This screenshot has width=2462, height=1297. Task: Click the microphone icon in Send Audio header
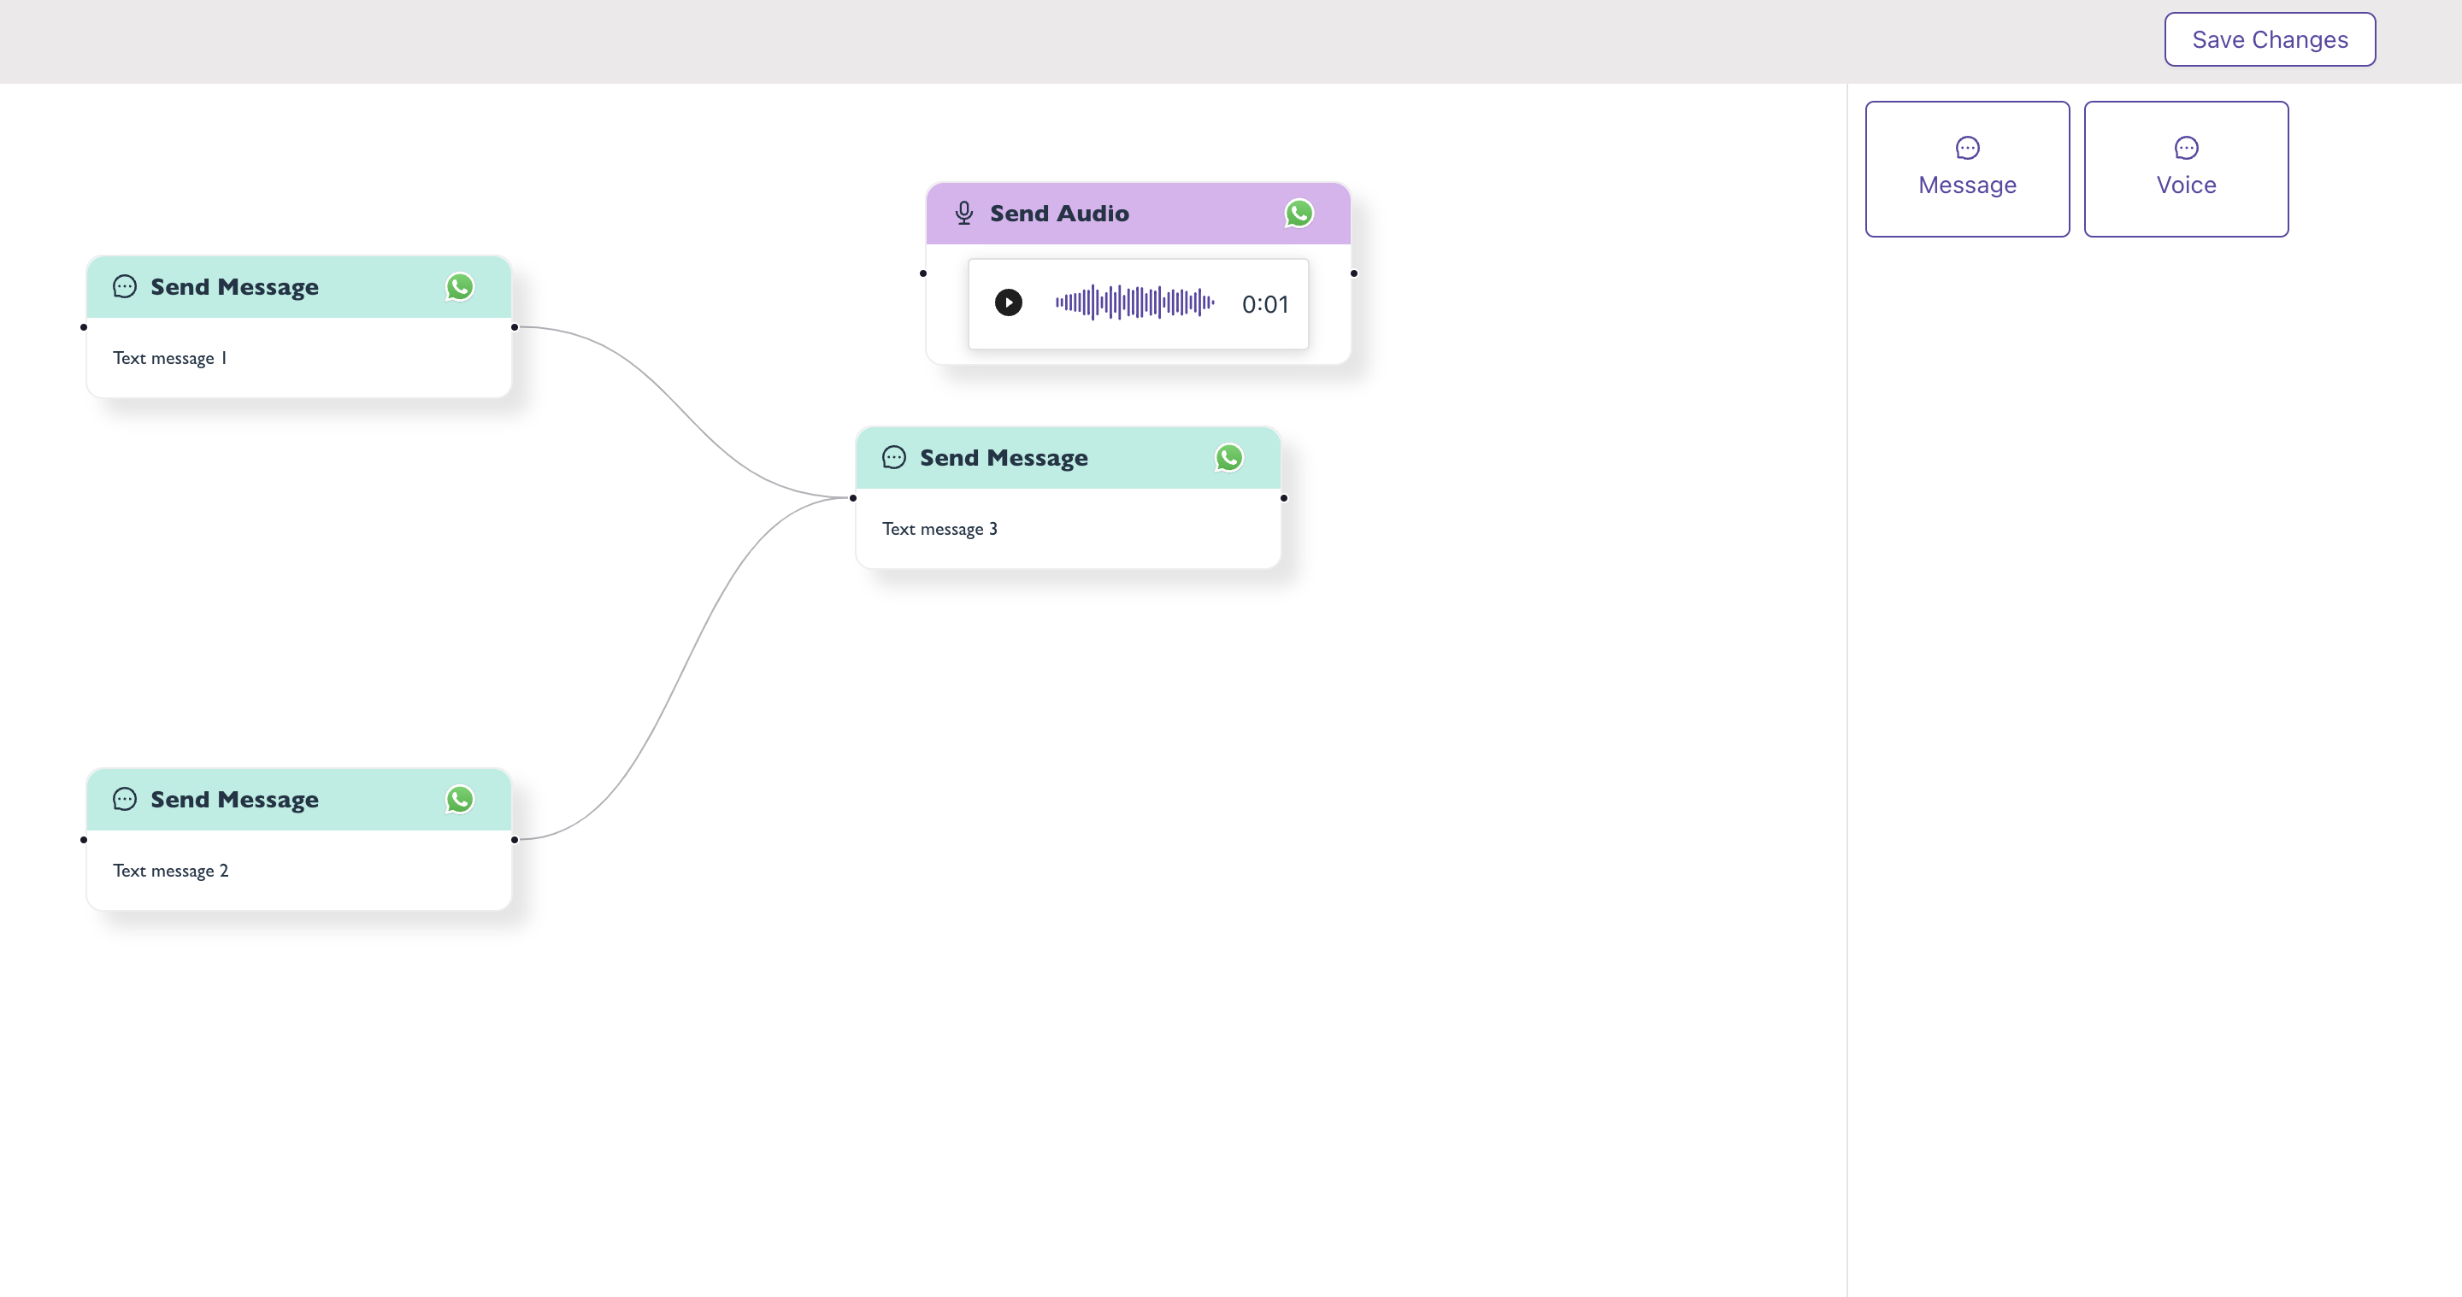[x=963, y=213]
